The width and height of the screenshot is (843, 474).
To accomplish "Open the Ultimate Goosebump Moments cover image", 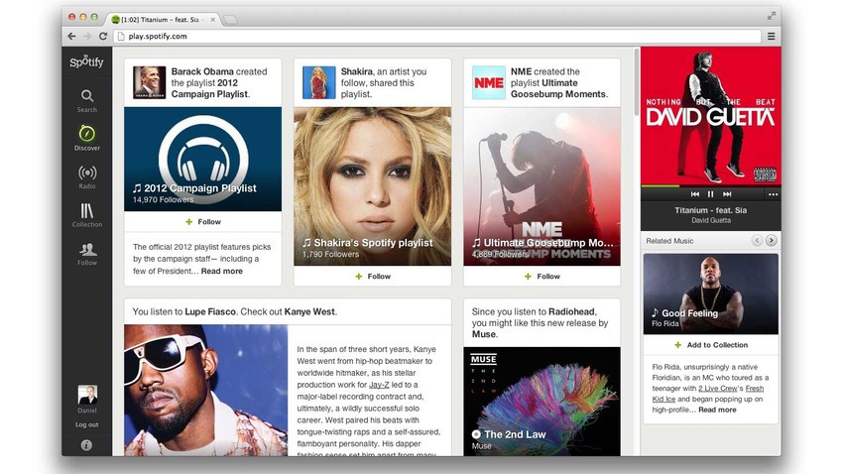I will point(542,186).
